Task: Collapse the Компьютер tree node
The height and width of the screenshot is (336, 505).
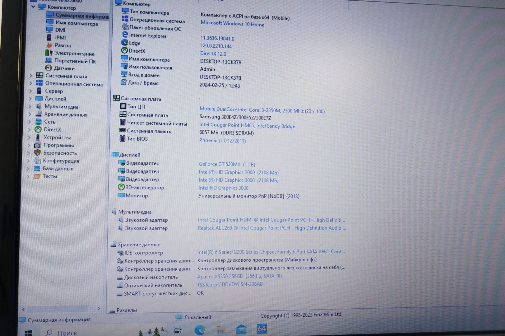Action: coord(33,7)
